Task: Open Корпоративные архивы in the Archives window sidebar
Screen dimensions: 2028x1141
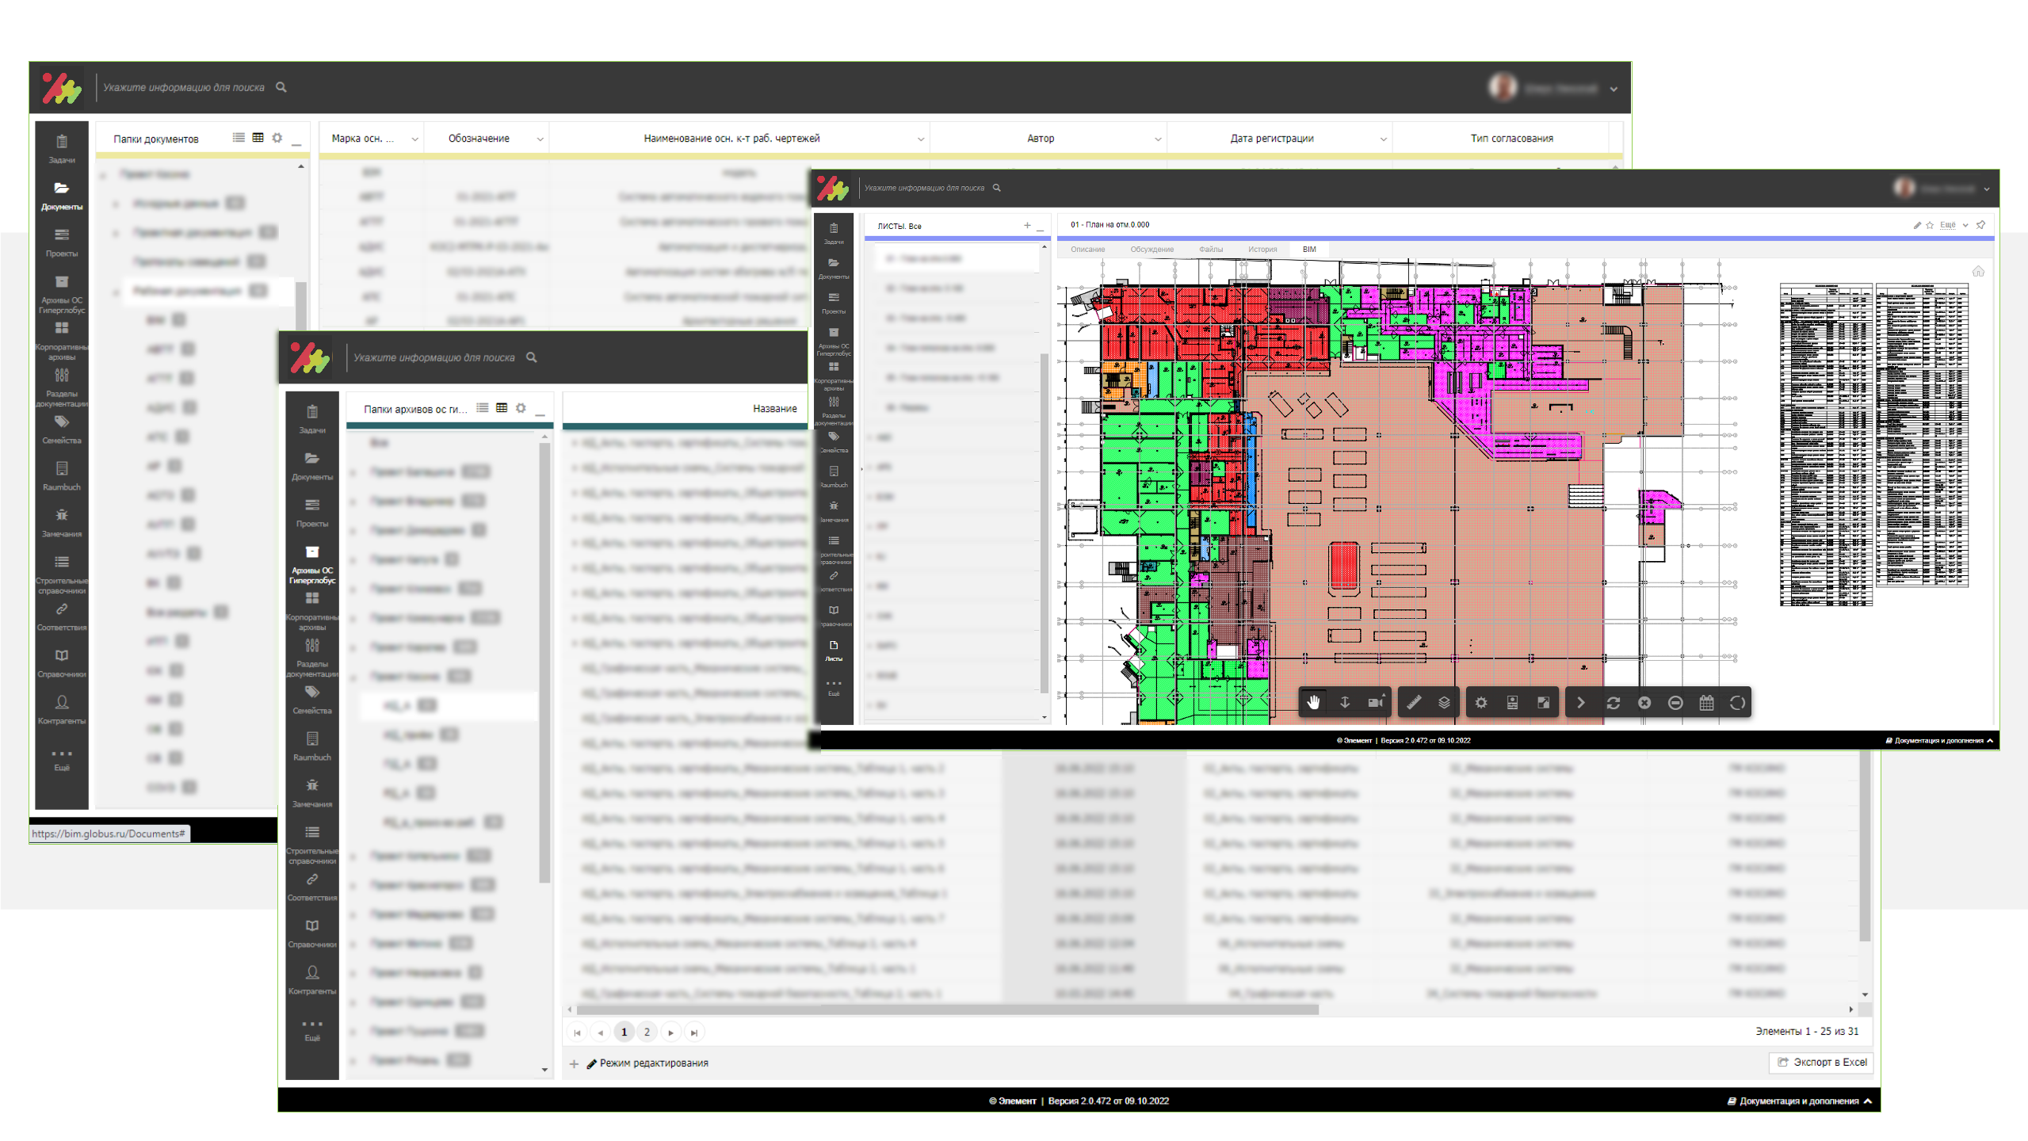Action: coord(311,610)
